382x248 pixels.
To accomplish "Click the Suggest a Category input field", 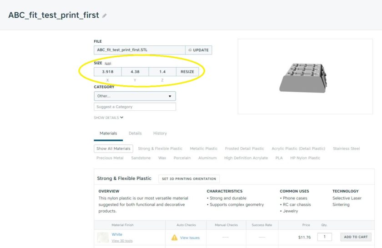I will tap(135, 107).
